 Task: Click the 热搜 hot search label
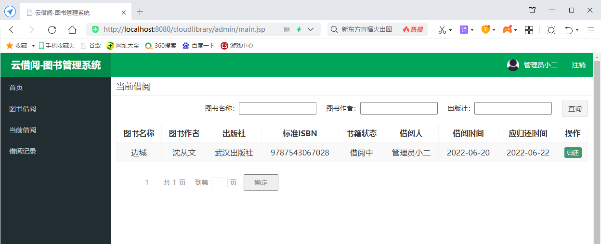413,29
